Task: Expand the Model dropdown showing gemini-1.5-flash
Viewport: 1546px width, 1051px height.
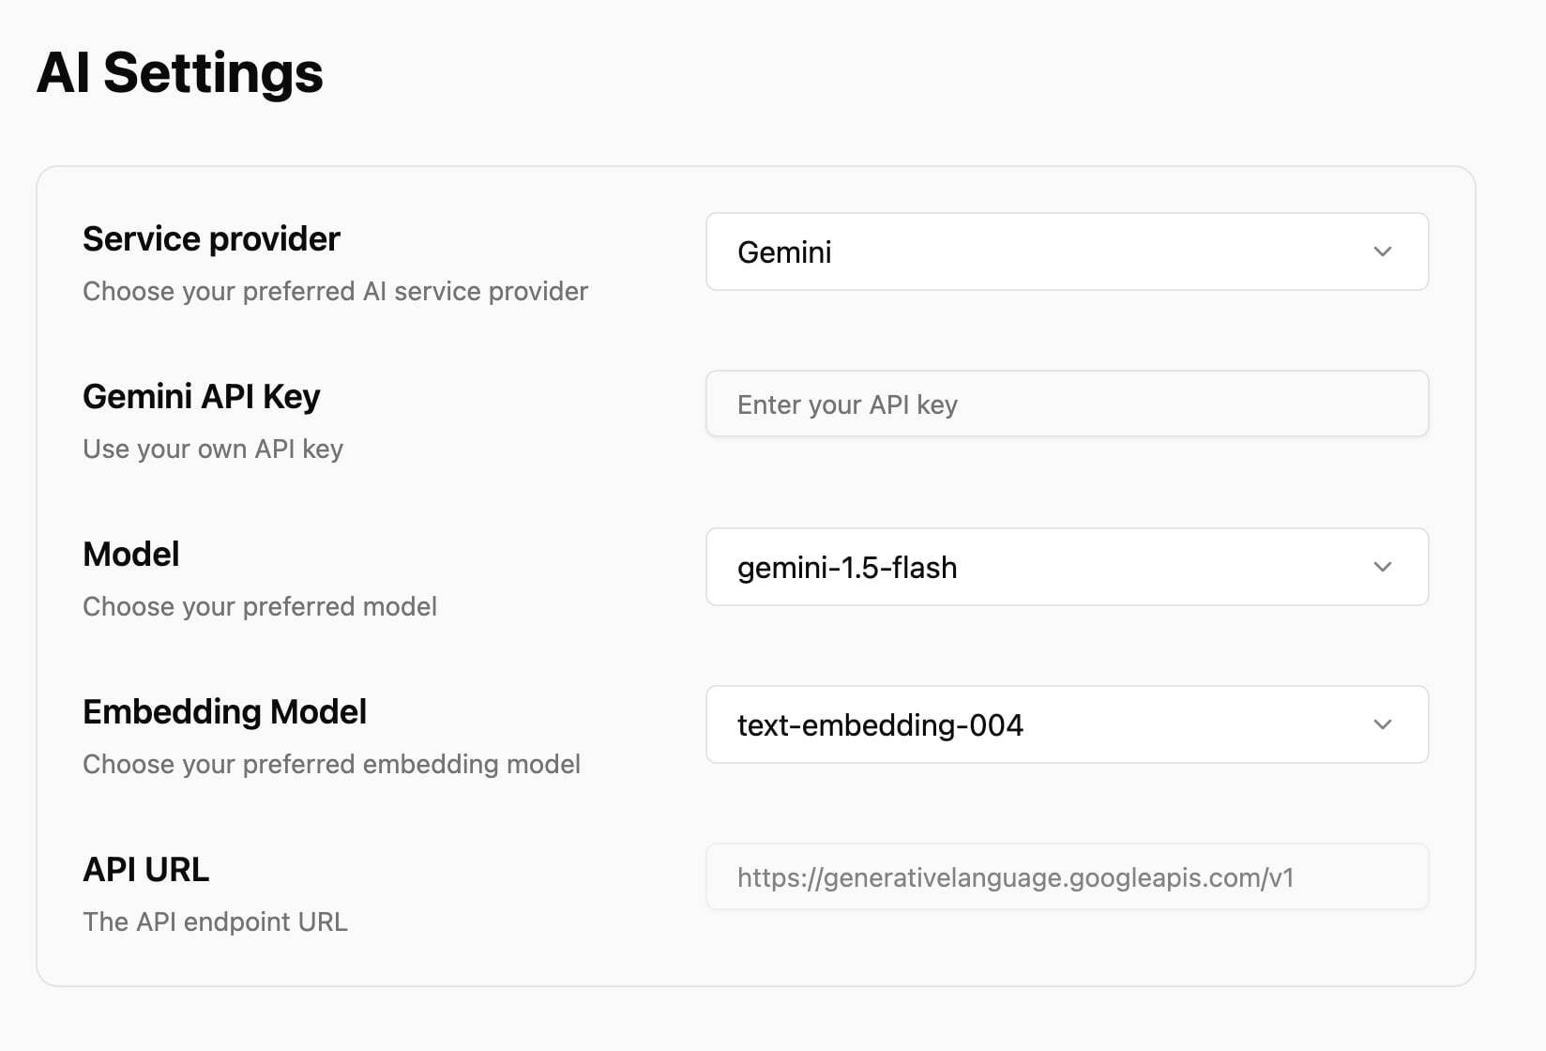Action: [1066, 567]
